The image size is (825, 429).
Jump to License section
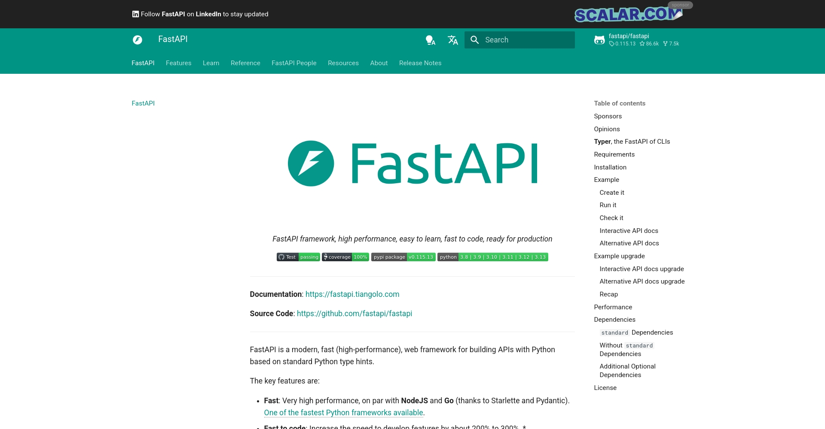pyautogui.click(x=605, y=388)
